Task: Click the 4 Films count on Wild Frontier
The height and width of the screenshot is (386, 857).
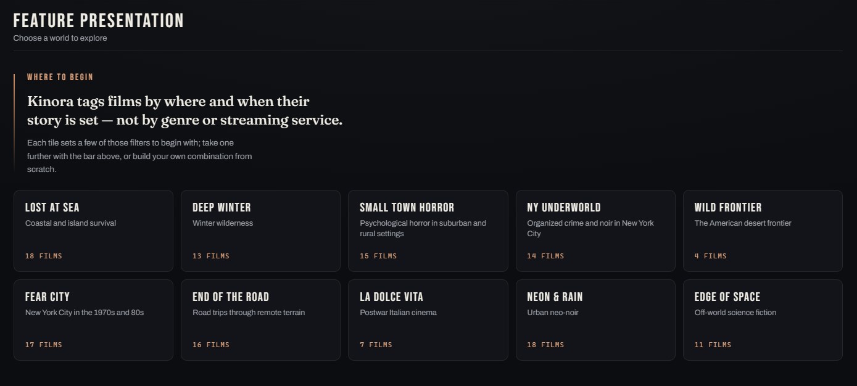Action: point(711,256)
